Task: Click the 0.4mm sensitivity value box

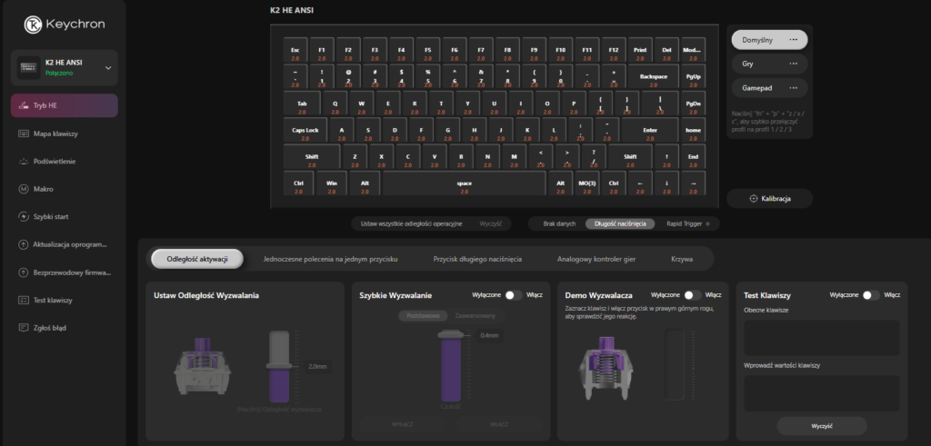Action: tap(490, 335)
